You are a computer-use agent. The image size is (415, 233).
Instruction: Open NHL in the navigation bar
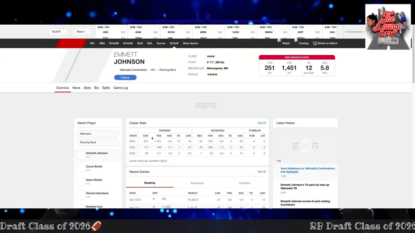pyautogui.click(x=150, y=43)
